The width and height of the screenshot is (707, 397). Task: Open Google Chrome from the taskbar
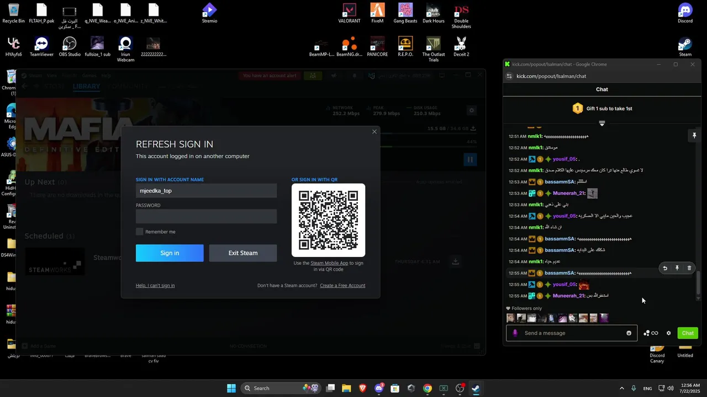428,388
